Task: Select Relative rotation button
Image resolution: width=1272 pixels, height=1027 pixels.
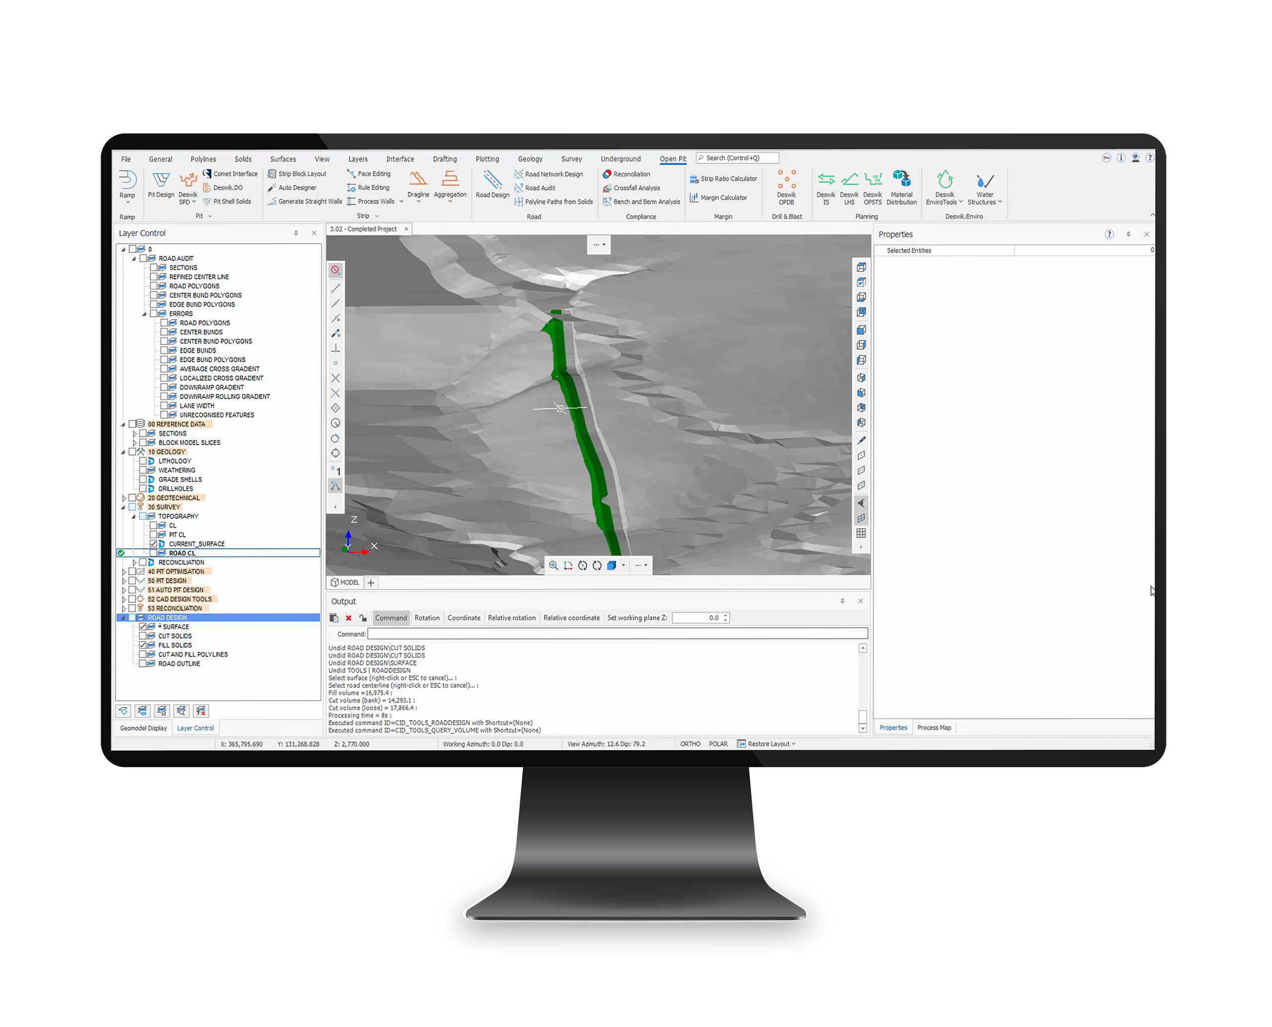Action: click(512, 618)
